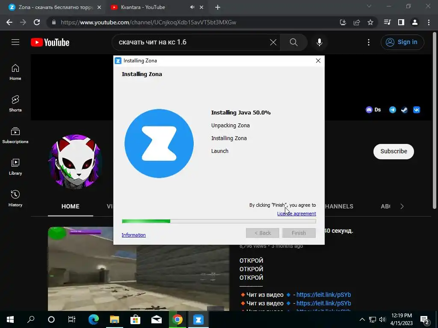438x328 pixels.
Task: Open Subscriptions in YouTube sidebar
Action: point(15,135)
